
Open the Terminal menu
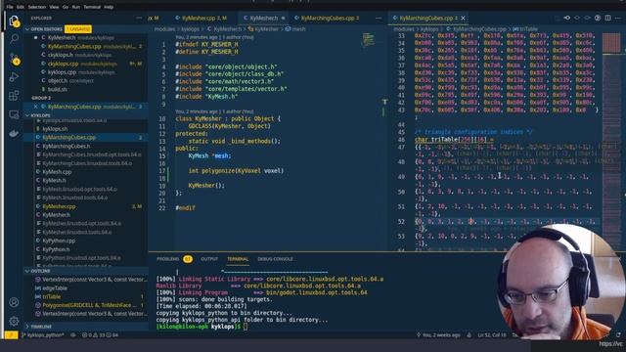[92, 7]
